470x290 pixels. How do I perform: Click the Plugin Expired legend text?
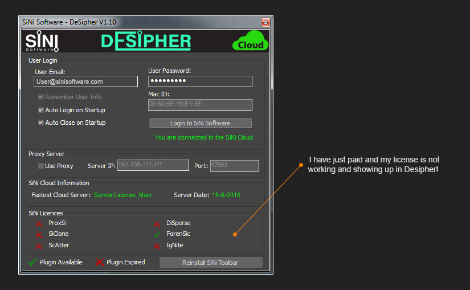point(125,262)
